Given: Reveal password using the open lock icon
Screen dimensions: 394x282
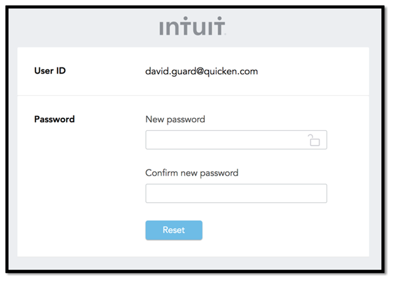Looking at the screenshot, I should click(314, 140).
